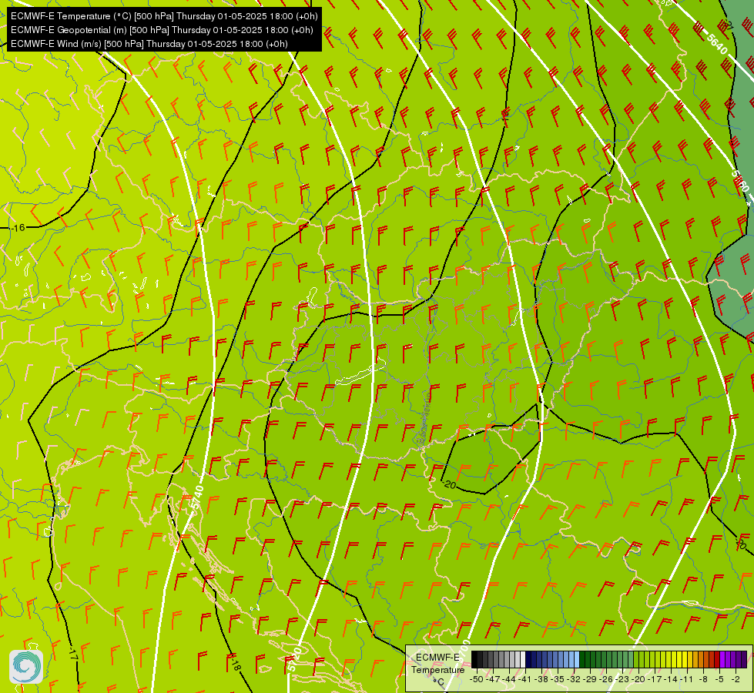Screen dimensions: 754x693
Task: Click the -17 isotherm contour label
Action: [72, 654]
